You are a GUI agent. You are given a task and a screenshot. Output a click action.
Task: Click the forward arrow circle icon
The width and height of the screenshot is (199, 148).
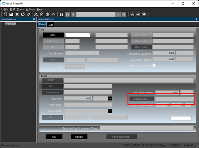click(x=138, y=14)
